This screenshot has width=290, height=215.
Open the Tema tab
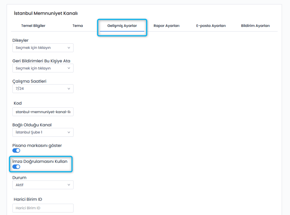[78, 26]
